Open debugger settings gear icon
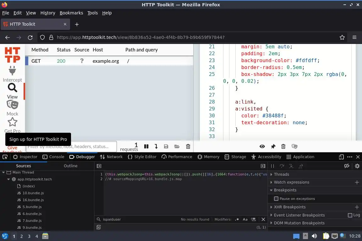This screenshot has width=362, height=241. (357, 166)
